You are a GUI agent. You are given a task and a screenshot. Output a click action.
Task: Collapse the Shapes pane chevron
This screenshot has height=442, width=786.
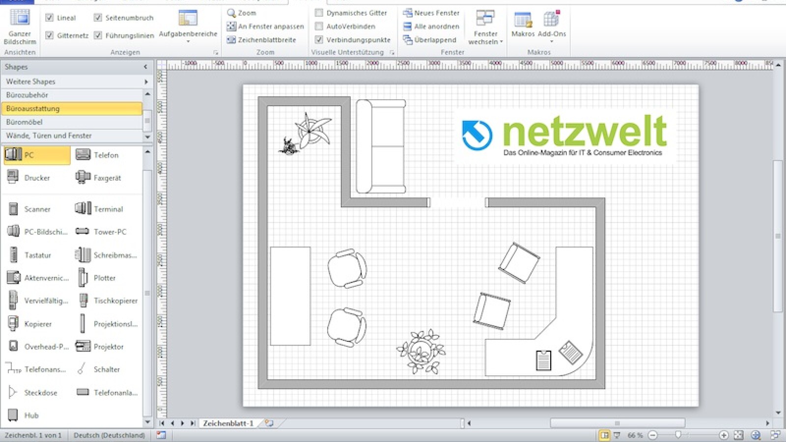[145, 67]
